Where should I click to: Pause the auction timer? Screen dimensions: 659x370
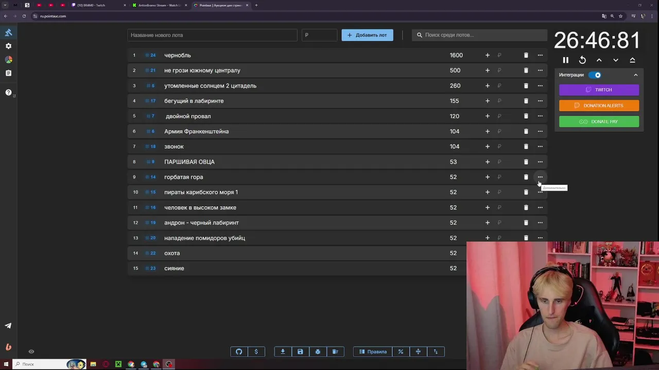point(565,60)
